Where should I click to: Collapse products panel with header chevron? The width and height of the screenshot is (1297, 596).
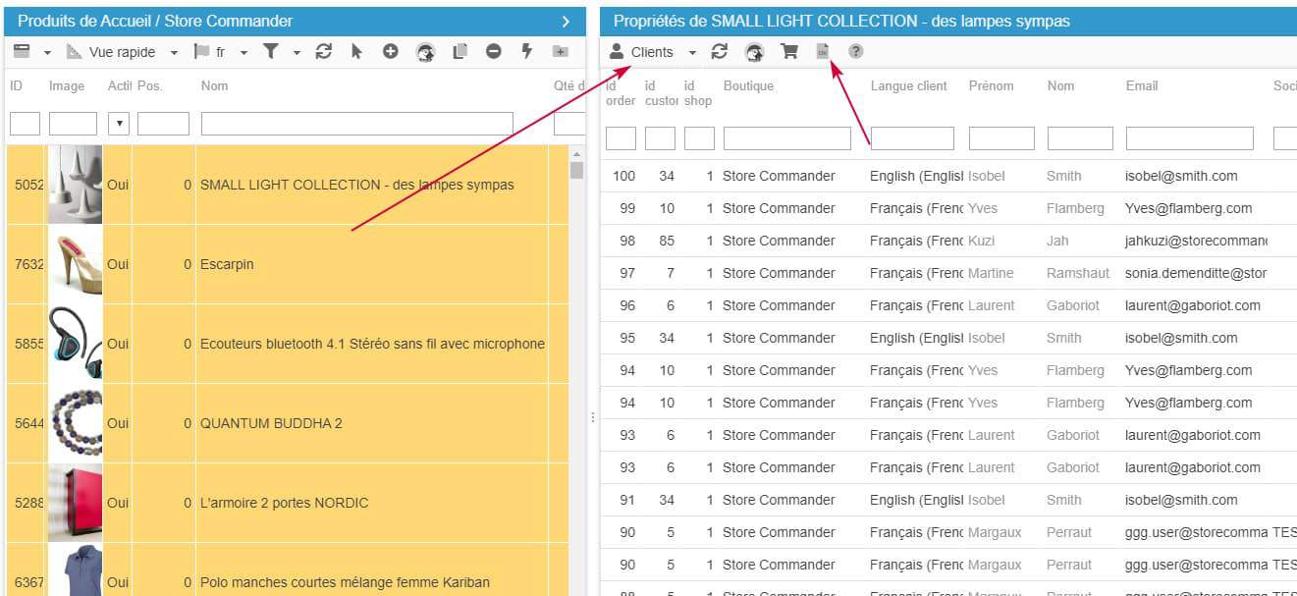[x=566, y=21]
